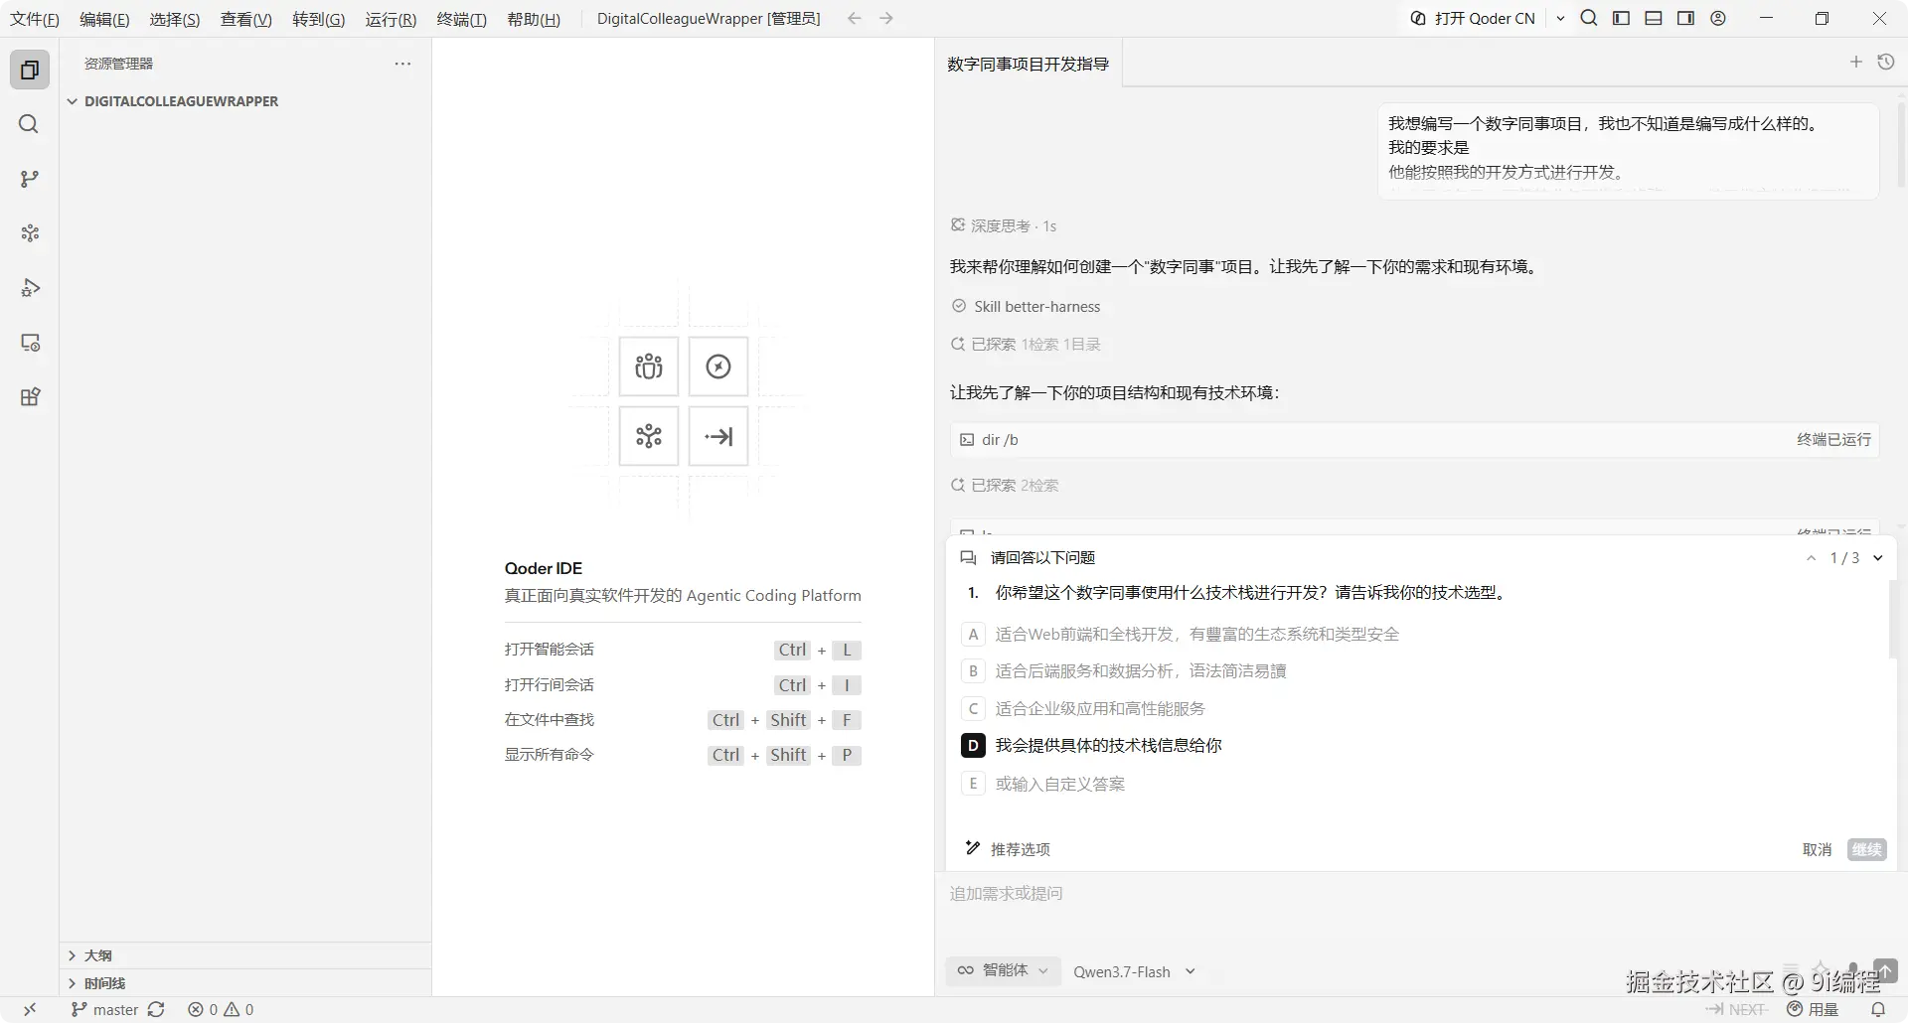
Task: Click the 继续 continue button
Action: 1866,849
